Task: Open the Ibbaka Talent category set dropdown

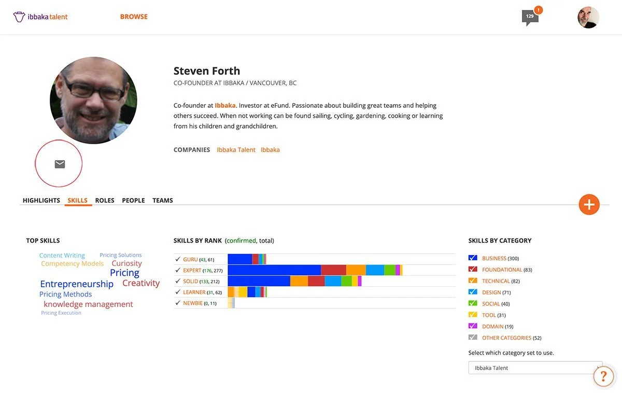Action: 535,368
